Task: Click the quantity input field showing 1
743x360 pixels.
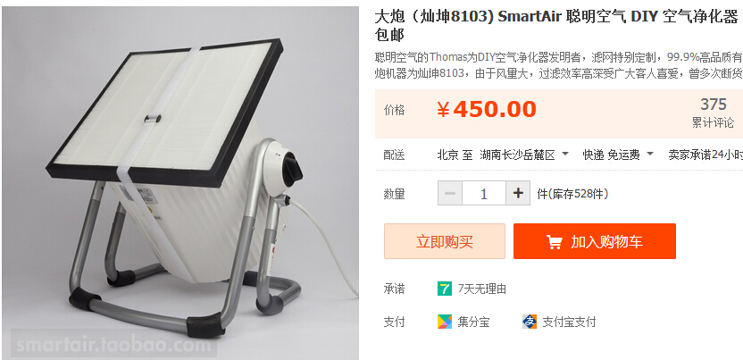Action: point(484,193)
